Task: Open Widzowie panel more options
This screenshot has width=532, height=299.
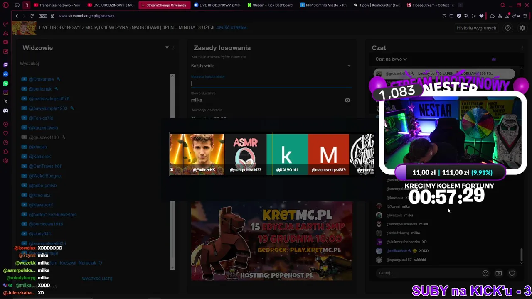Action: (x=173, y=48)
